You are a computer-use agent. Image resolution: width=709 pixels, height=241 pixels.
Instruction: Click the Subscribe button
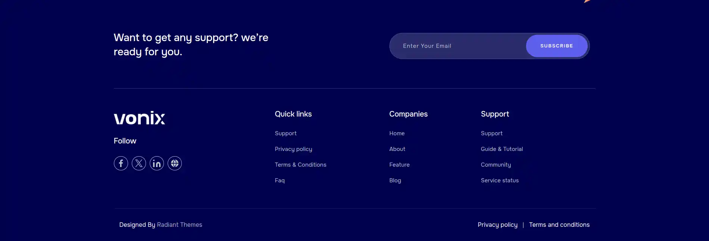556,46
